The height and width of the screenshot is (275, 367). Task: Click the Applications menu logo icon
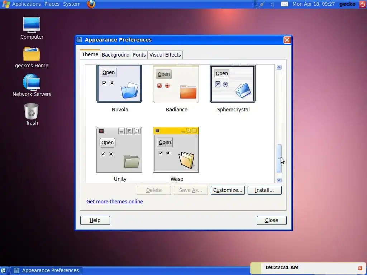(x=6, y=4)
